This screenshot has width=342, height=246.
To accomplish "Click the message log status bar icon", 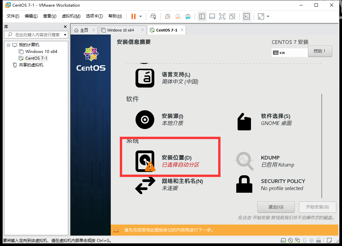I will (x=329, y=240).
